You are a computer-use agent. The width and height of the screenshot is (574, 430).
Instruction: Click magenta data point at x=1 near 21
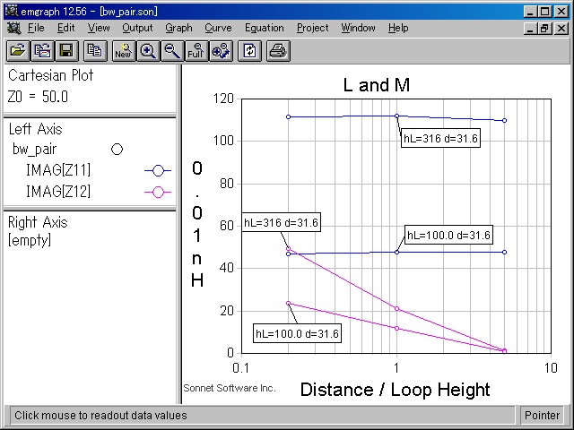[397, 308]
